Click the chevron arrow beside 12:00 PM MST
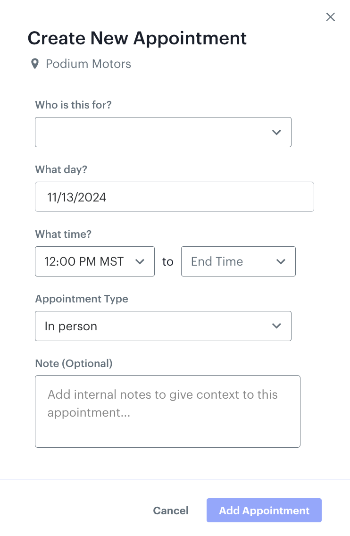This screenshot has height=536, width=350. pyautogui.click(x=140, y=261)
